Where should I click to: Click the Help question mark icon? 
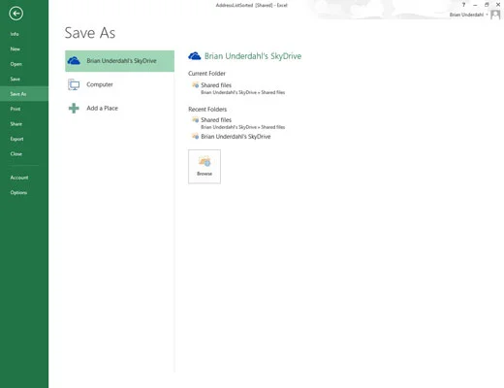[463, 5]
